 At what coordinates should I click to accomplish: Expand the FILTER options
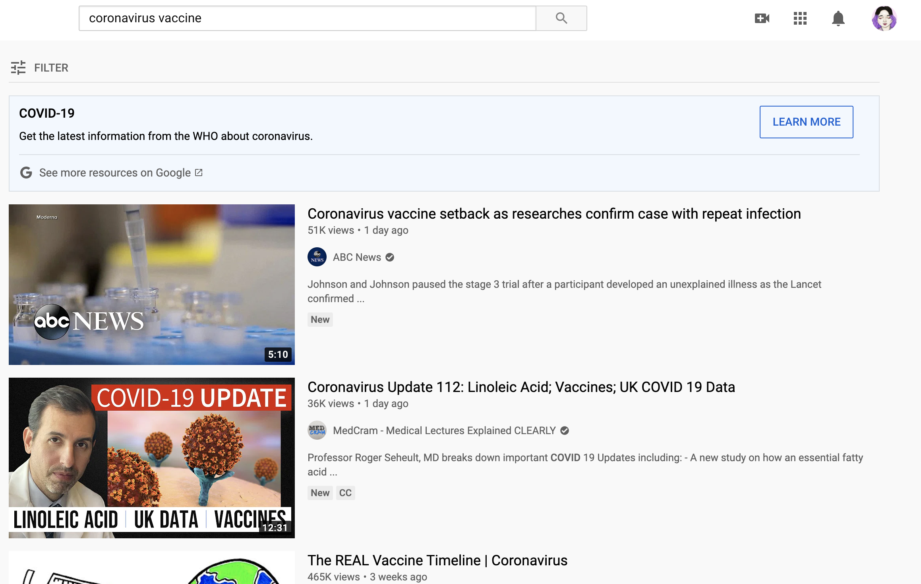(51, 68)
